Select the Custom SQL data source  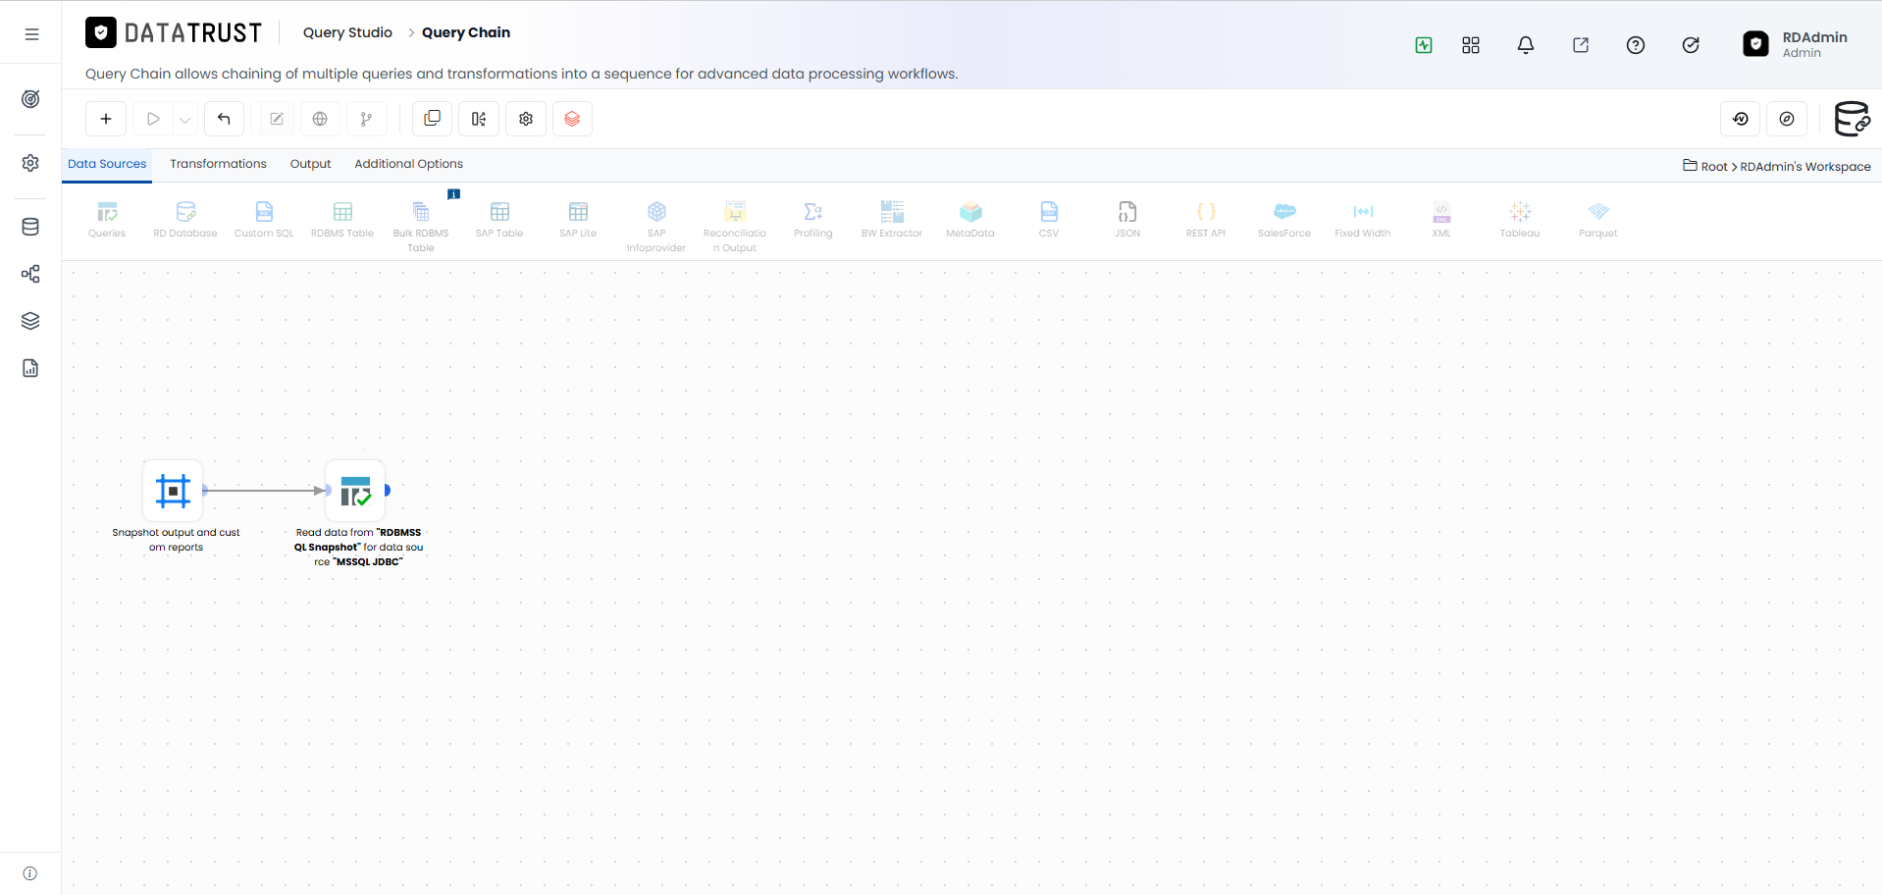[x=264, y=220]
